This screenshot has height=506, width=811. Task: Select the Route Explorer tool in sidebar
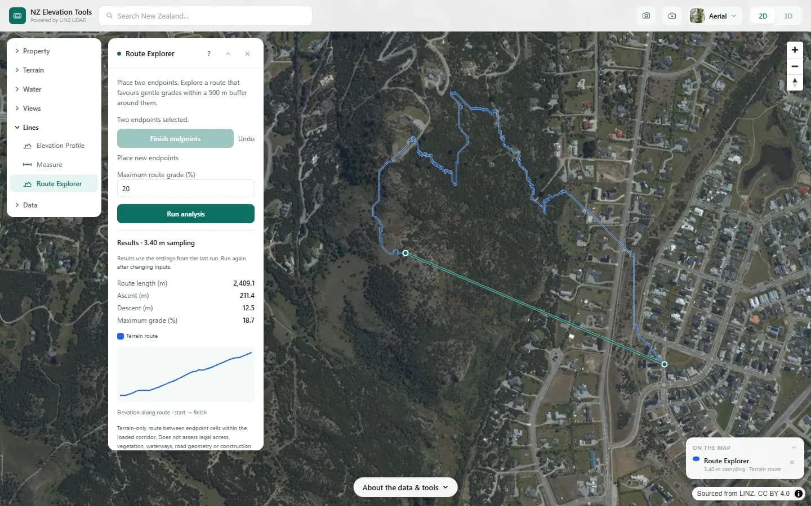coord(54,184)
